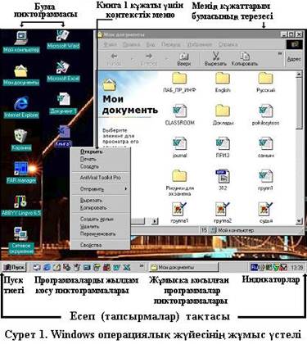Screen dimensions: 307x344
Task: Select the Microsoft Word desktop shortcut
Action: pos(63,39)
